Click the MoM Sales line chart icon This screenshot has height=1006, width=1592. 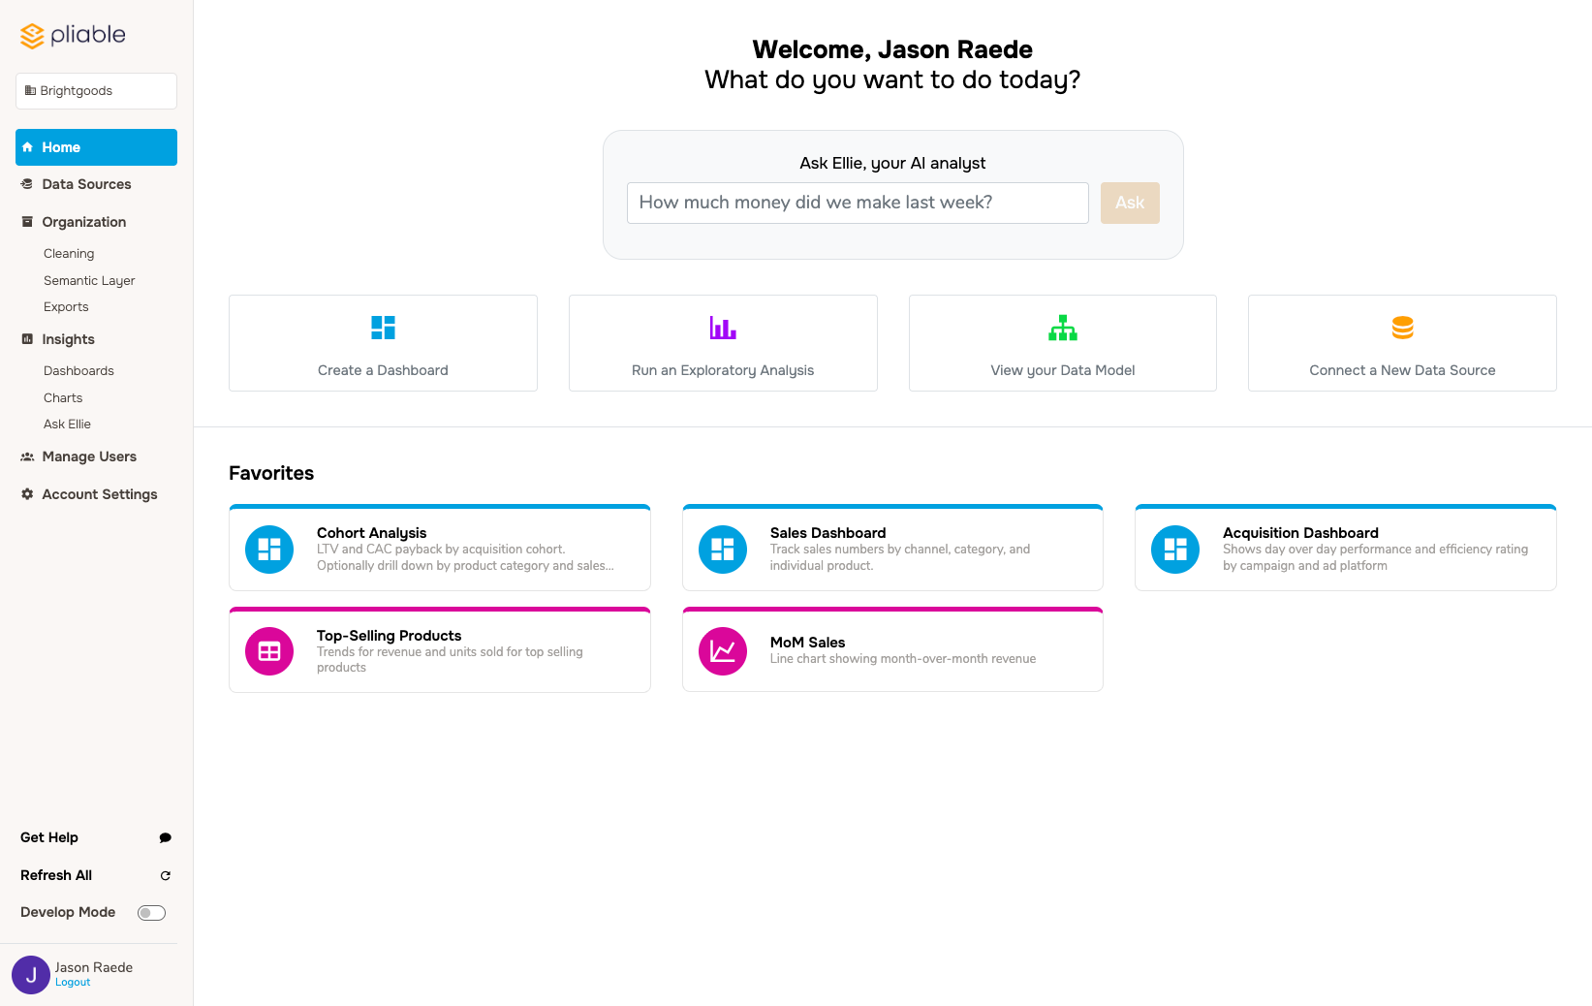(723, 651)
